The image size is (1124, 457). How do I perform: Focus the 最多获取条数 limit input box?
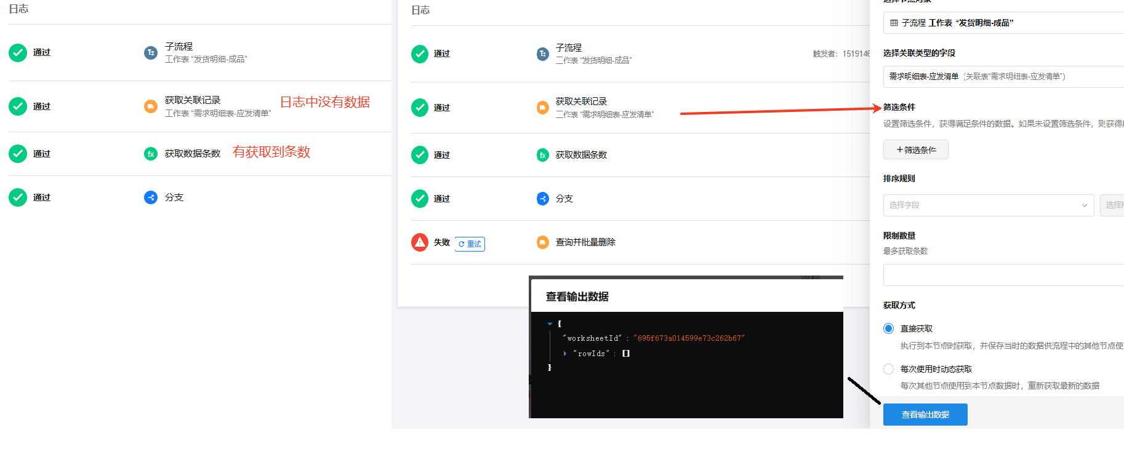click(x=1003, y=275)
